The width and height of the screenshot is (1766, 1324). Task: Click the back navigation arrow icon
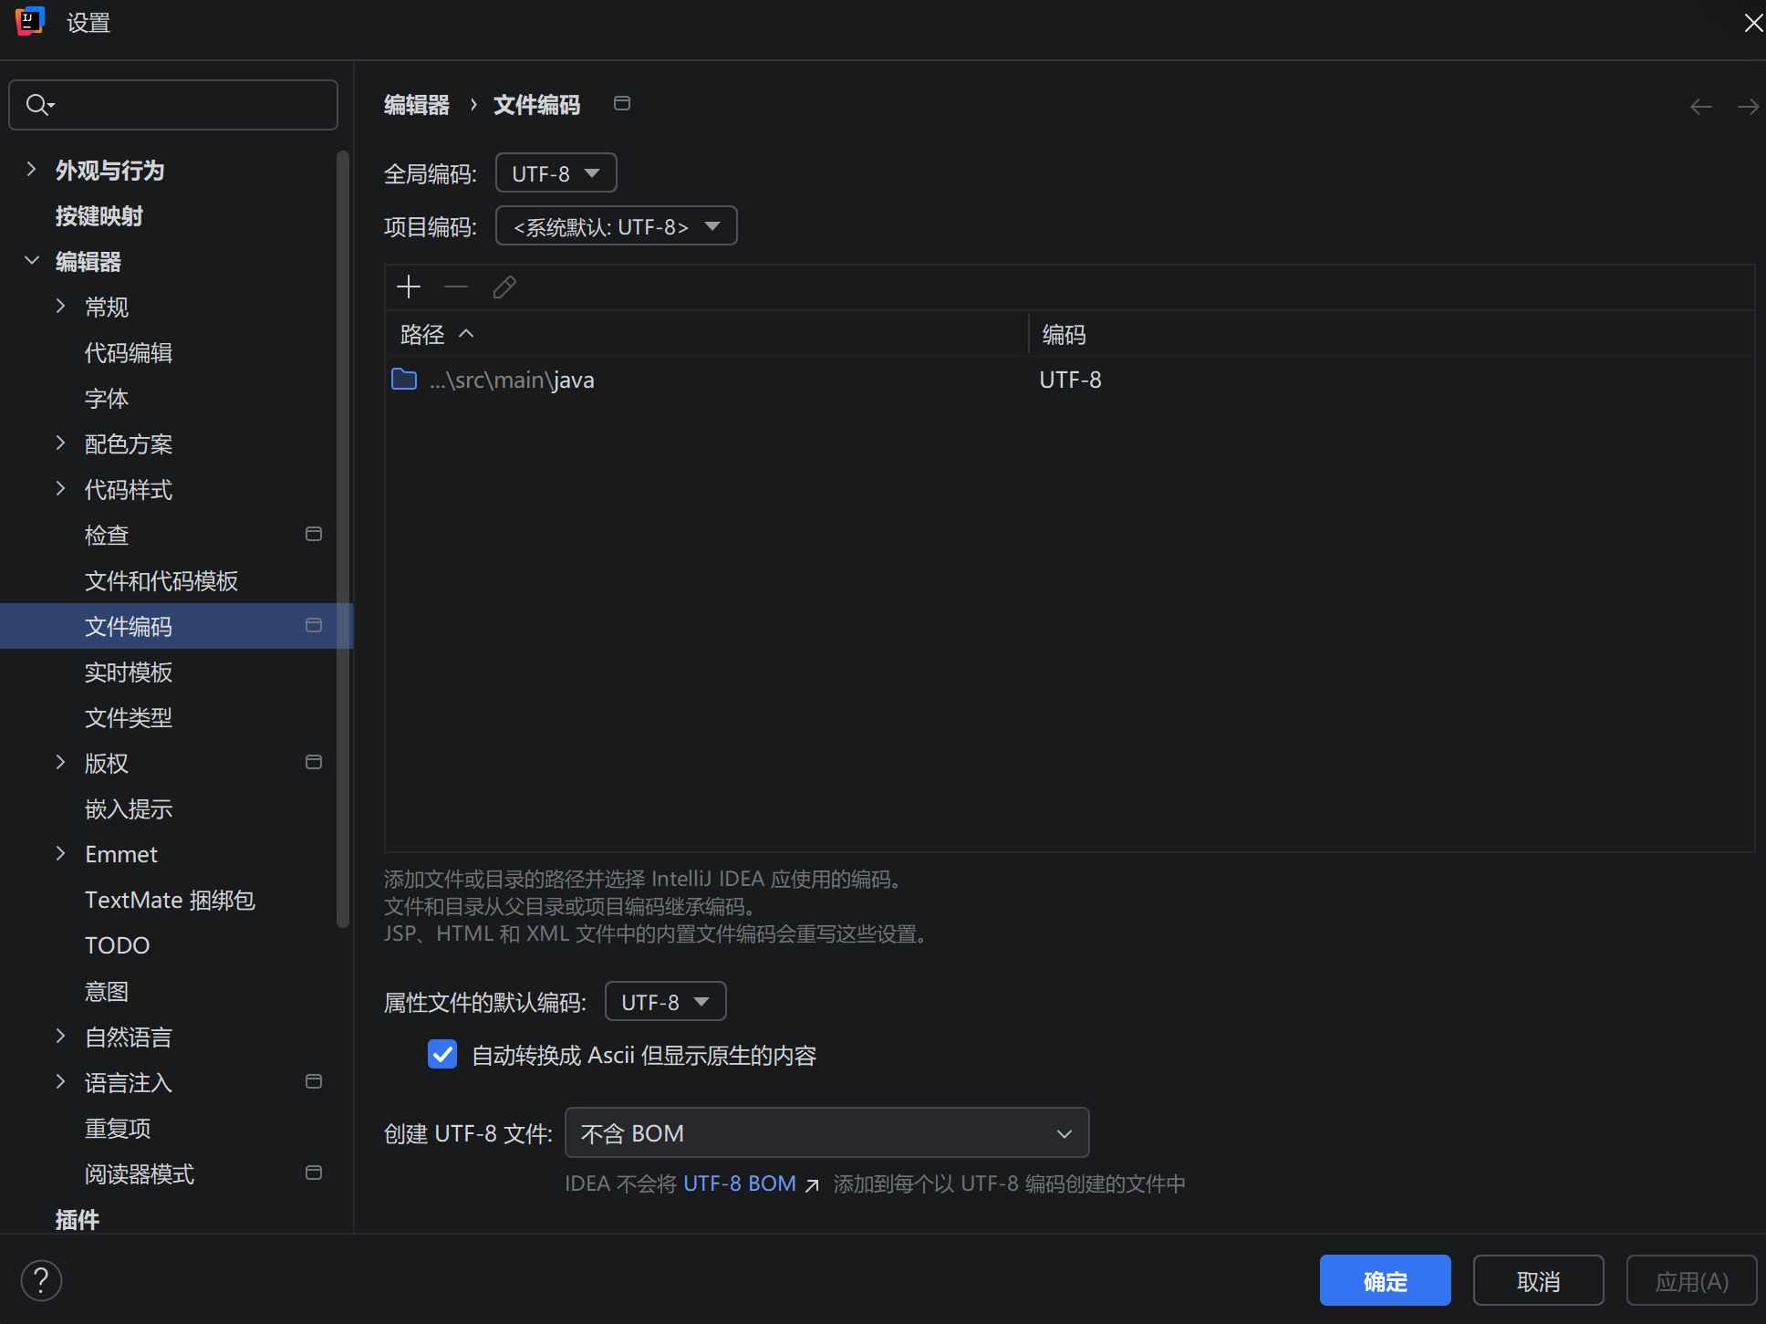1700,107
